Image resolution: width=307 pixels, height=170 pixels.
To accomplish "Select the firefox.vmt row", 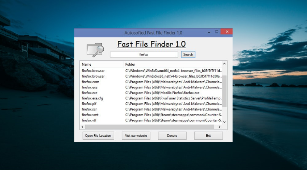I will point(151,115).
